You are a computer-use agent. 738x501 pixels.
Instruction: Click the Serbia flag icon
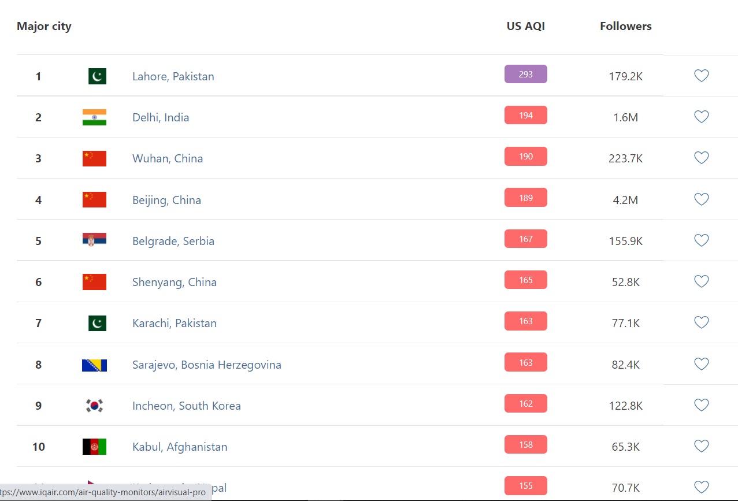pos(94,241)
